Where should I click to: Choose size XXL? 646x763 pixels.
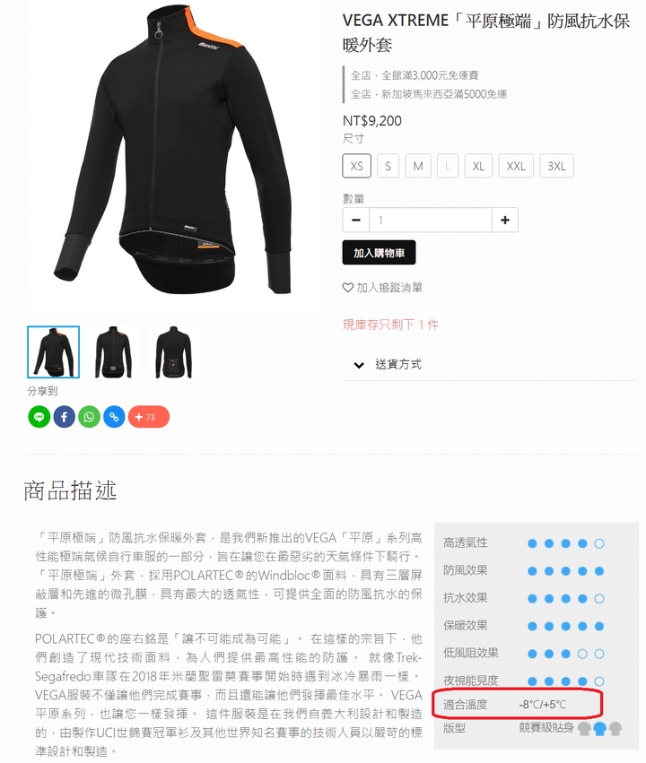(x=516, y=166)
